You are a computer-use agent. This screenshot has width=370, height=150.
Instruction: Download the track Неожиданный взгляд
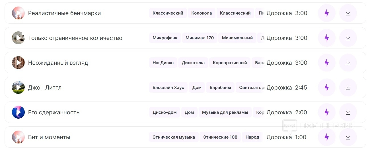click(x=348, y=63)
